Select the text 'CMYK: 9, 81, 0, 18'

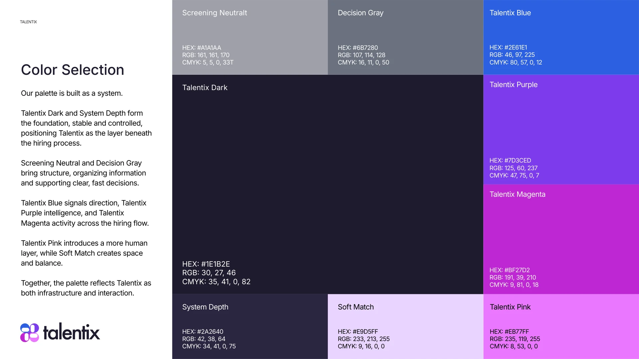(514, 285)
